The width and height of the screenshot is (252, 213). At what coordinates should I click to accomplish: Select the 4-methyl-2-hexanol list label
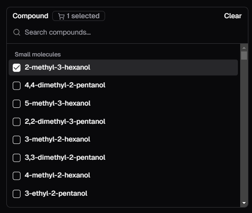point(57,175)
